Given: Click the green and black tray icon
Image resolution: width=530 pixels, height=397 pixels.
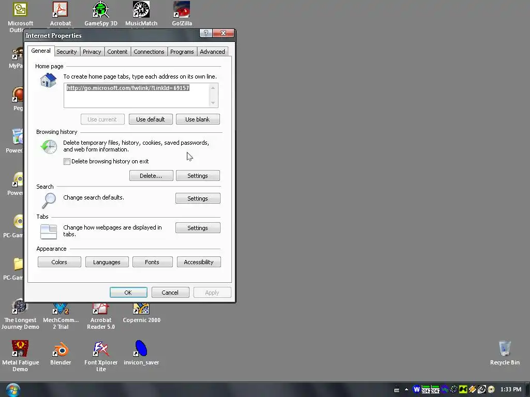Looking at the screenshot, I should pos(463,389).
